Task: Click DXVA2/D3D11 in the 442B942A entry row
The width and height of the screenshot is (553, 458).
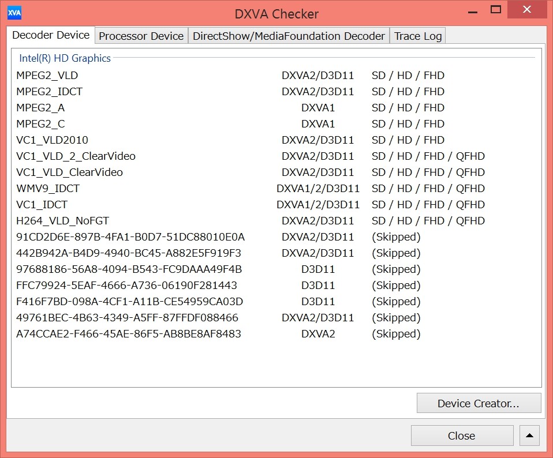Action: click(317, 253)
